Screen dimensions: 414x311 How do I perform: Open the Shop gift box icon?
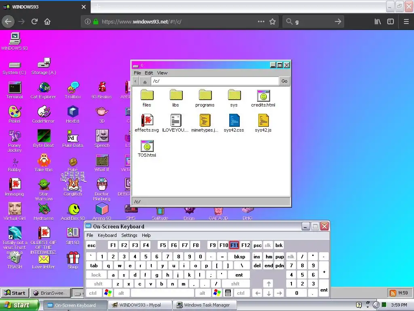(x=73, y=260)
